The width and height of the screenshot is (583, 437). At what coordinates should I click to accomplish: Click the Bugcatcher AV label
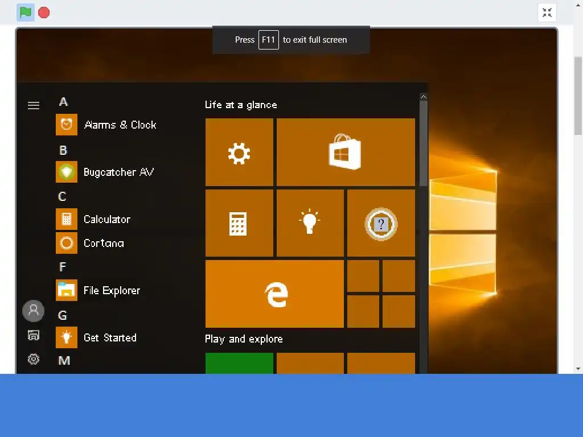[118, 172]
